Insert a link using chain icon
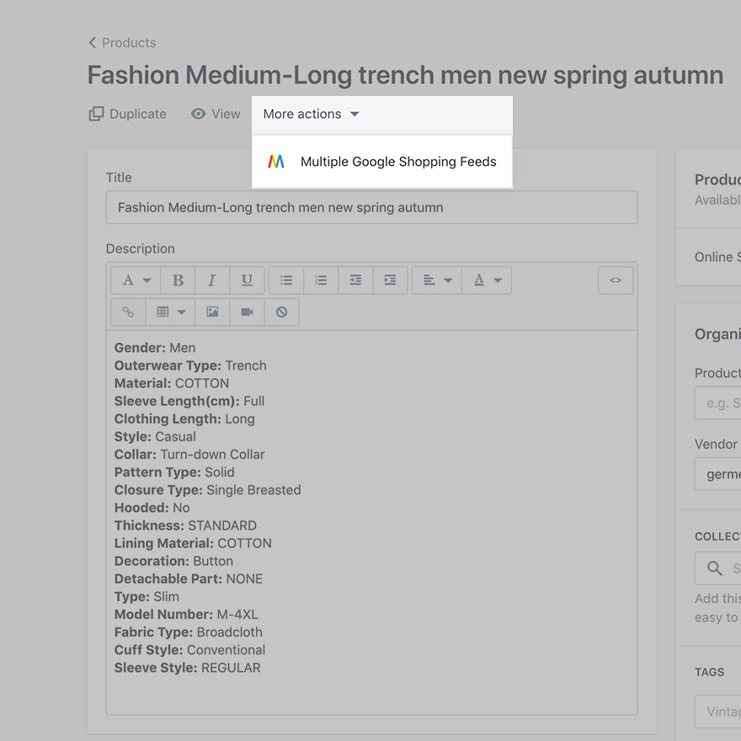This screenshot has width=741, height=741. coord(128,312)
